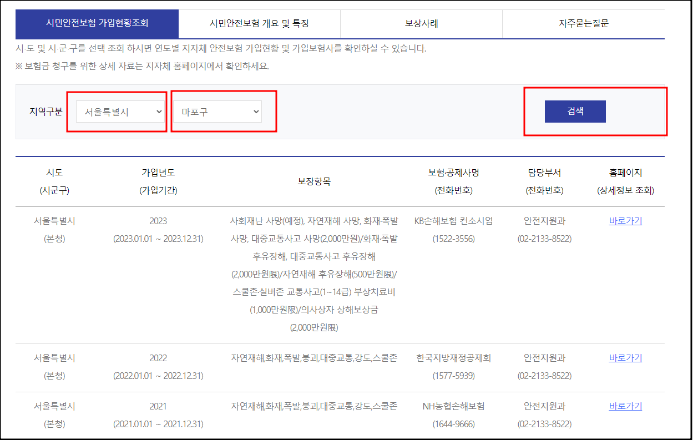Open 바로가기 link for the 2021 record
Screen dimensions: 693x440
point(625,406)
